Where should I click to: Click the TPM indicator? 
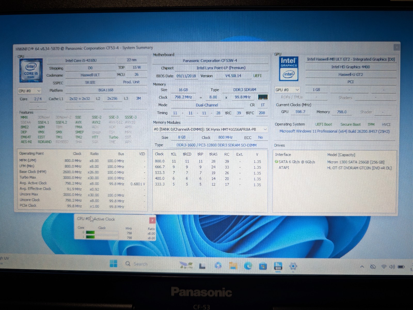point(371,124)
